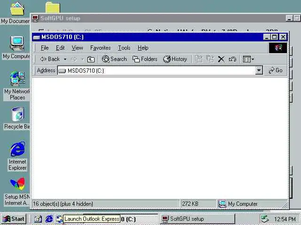
Task: Select the Recycle Bin desktop icon
Action: coord(17,119)
